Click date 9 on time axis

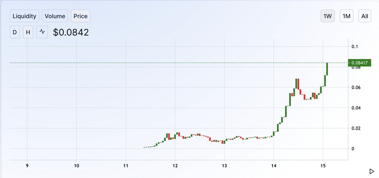tap(27, 165)
